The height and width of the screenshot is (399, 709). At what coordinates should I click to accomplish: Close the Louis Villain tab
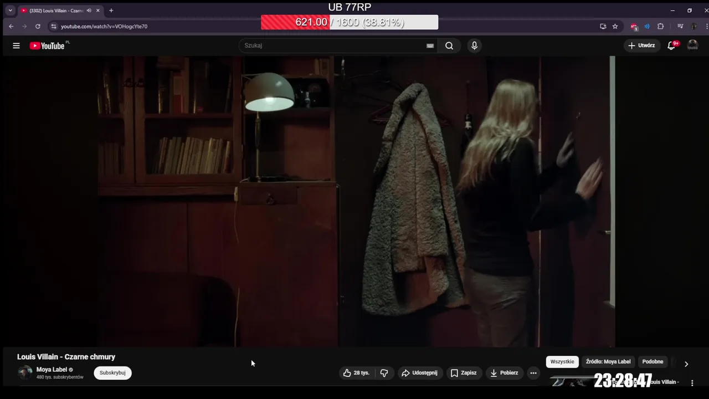[x=98, y=11]
